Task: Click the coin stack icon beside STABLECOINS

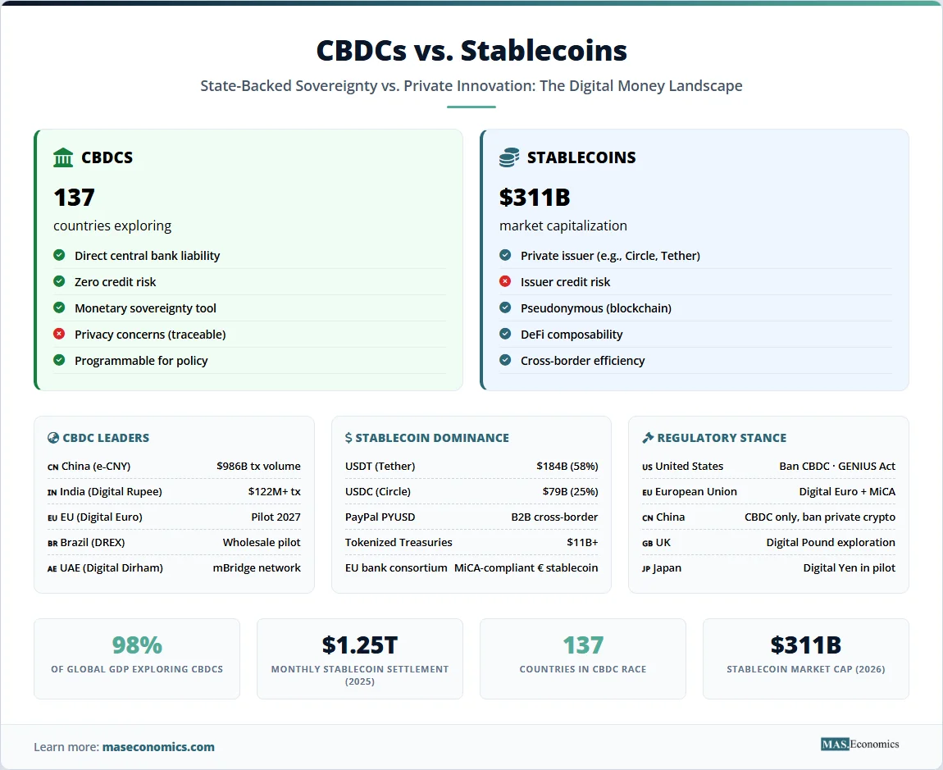Action: point(508,157)
